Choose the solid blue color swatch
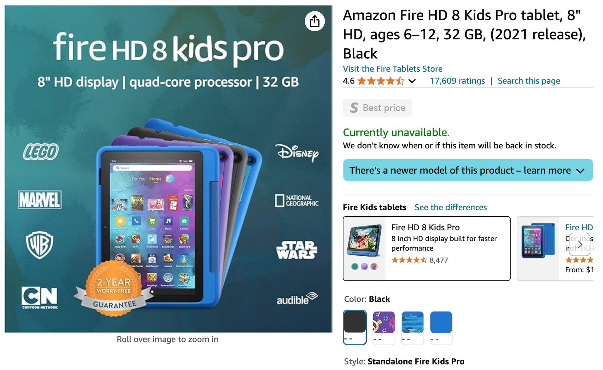 pos(441,327)
